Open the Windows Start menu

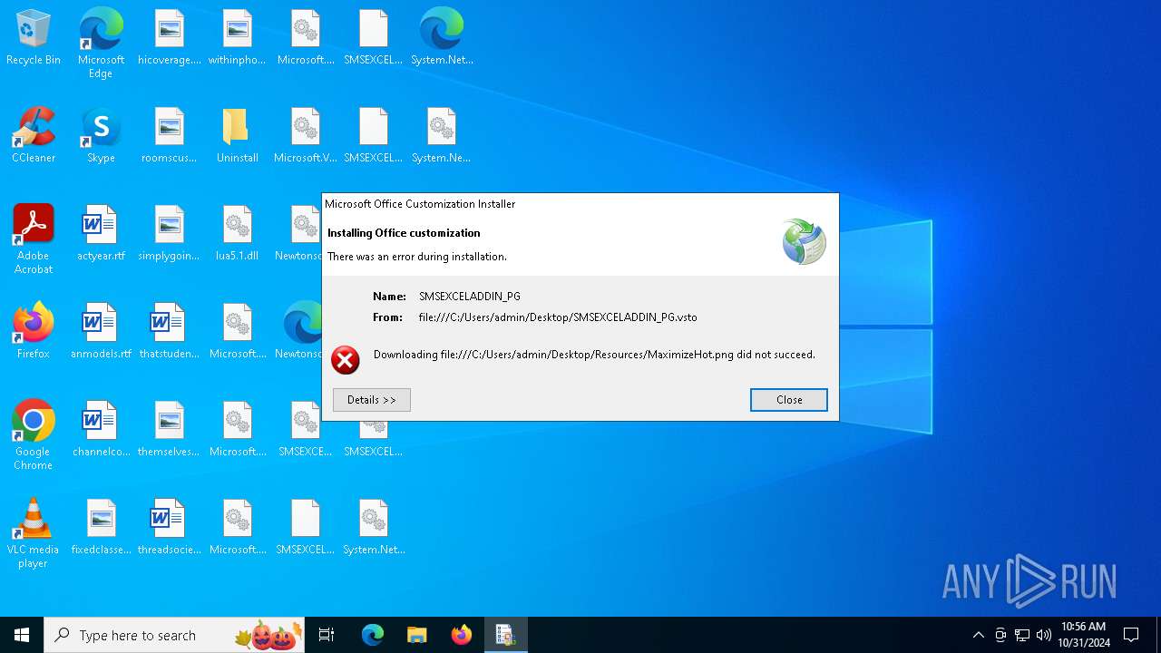point(22,635)
